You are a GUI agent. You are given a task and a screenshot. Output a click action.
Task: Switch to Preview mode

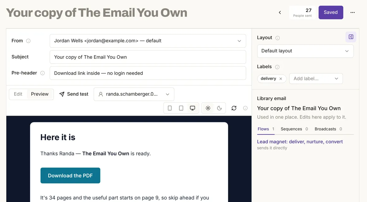(x=40, y=94)
